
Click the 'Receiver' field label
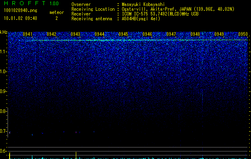click(81, 14)
